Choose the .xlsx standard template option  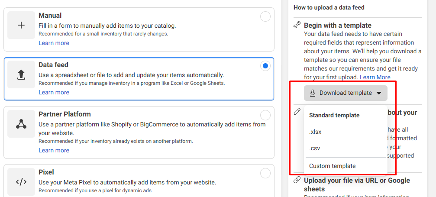point(315,132)
